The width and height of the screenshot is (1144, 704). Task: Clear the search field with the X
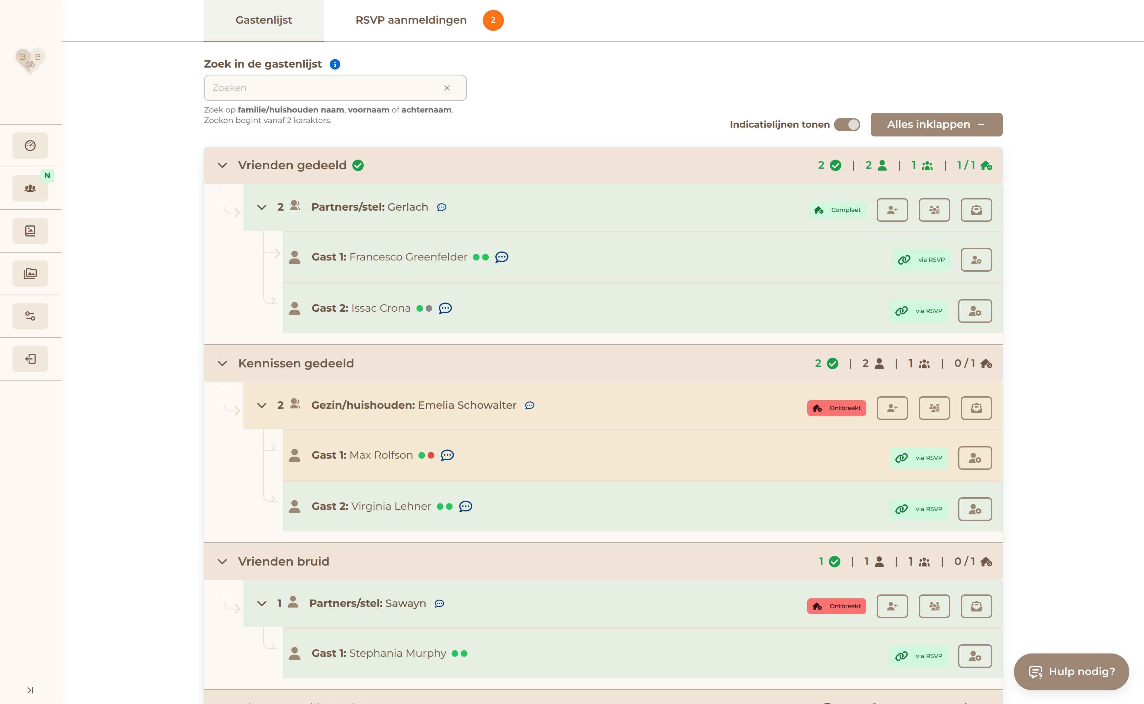(x=447, y=88)
